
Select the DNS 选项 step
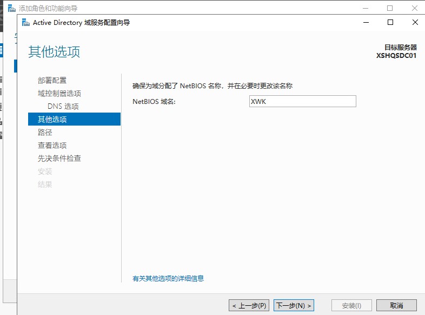63,107
